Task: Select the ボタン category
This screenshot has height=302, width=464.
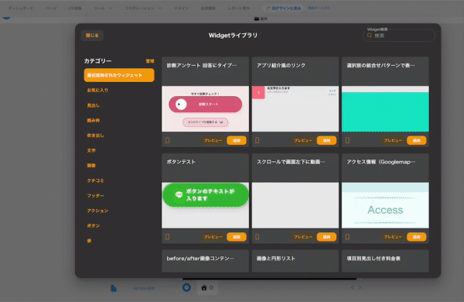Action: click(x=94, y=226)
